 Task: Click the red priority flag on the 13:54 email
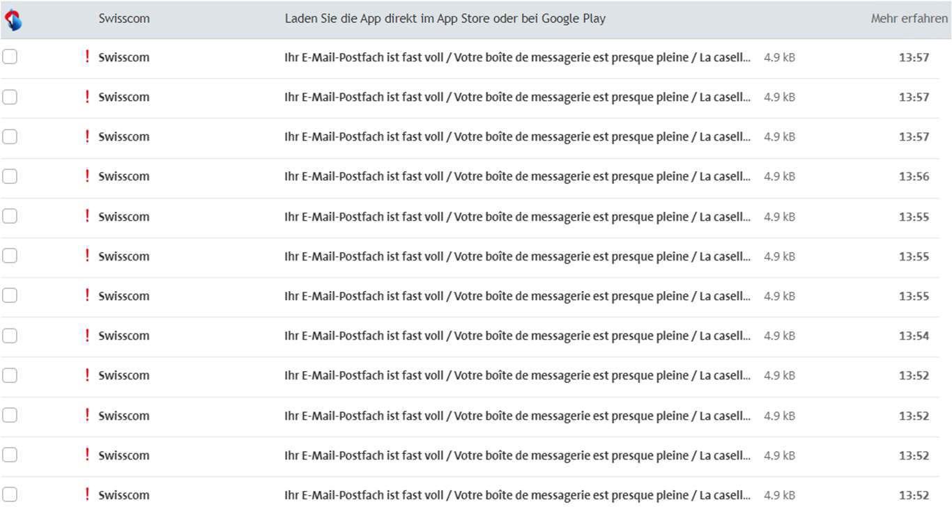pos(87,336)
